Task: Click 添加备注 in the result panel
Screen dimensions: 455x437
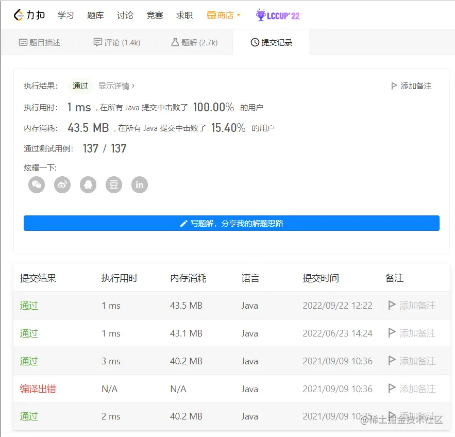Action: pos(411,86)
